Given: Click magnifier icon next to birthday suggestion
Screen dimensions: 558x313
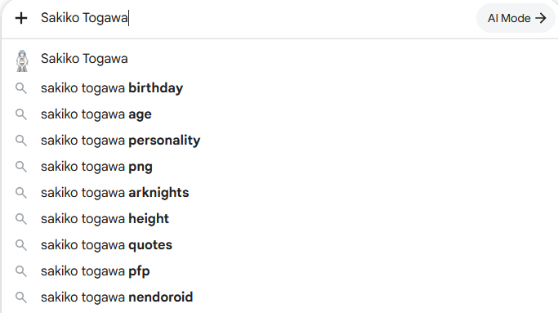Looking at the screenshot, I should (21, 88).
